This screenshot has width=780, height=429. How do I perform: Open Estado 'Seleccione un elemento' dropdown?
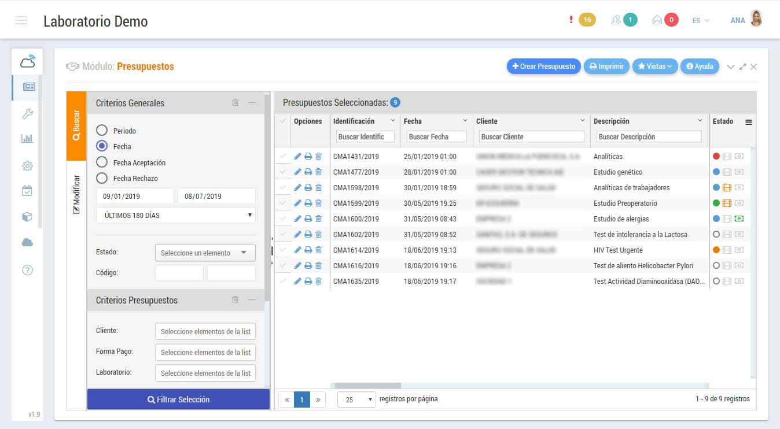[x=205, y=253]
